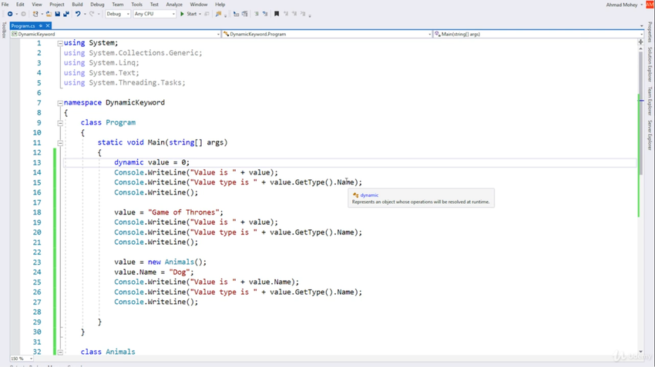The image size is (655, 367).
Task: Open the Solution Explorer side tab
Action: point(650,64)
